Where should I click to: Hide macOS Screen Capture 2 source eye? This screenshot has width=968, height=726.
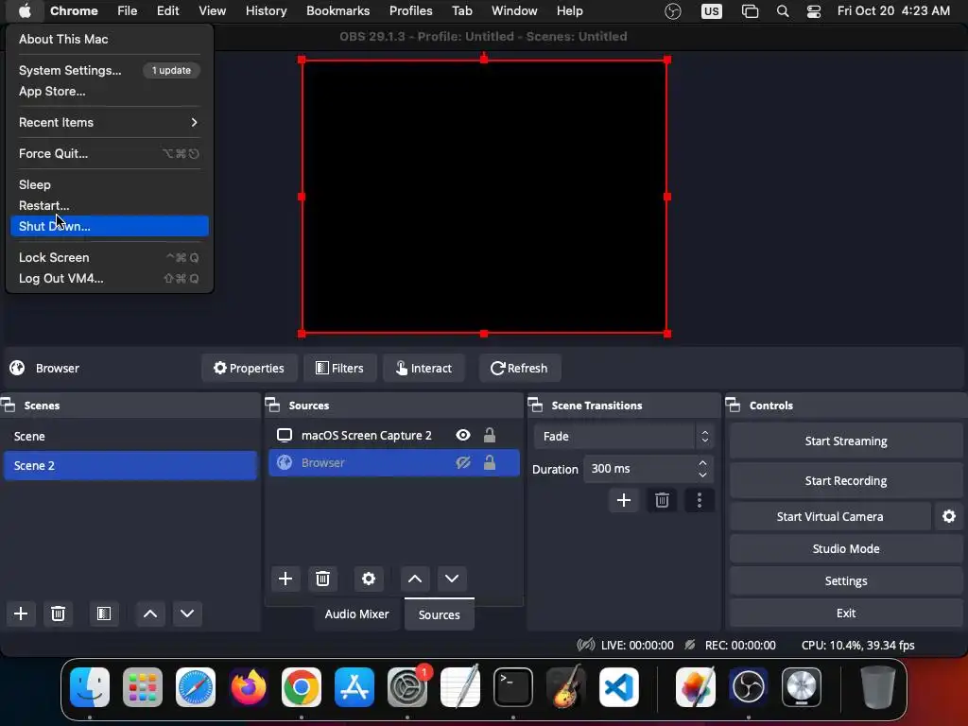463,435
